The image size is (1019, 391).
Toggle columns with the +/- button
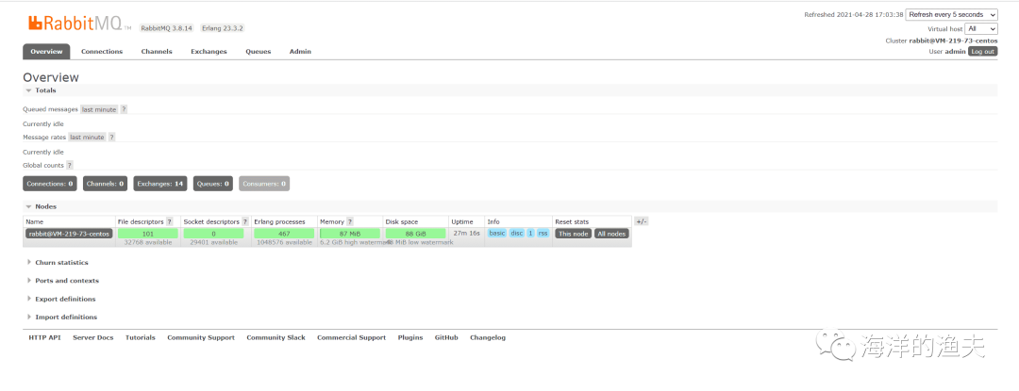[x=641, y=221]
